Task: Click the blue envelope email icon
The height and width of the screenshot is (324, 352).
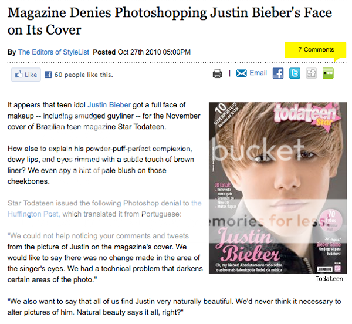Action: click(241, 73)
